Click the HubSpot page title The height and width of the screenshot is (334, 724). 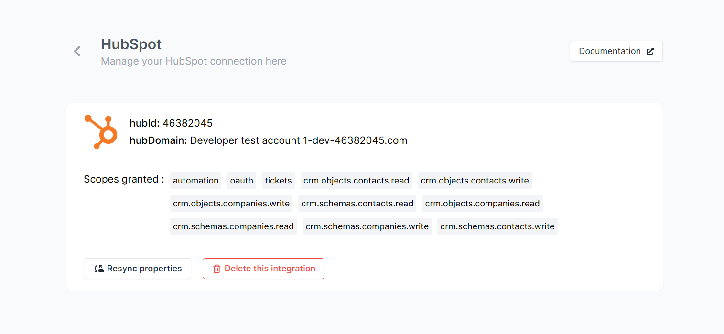click(131, 44)
